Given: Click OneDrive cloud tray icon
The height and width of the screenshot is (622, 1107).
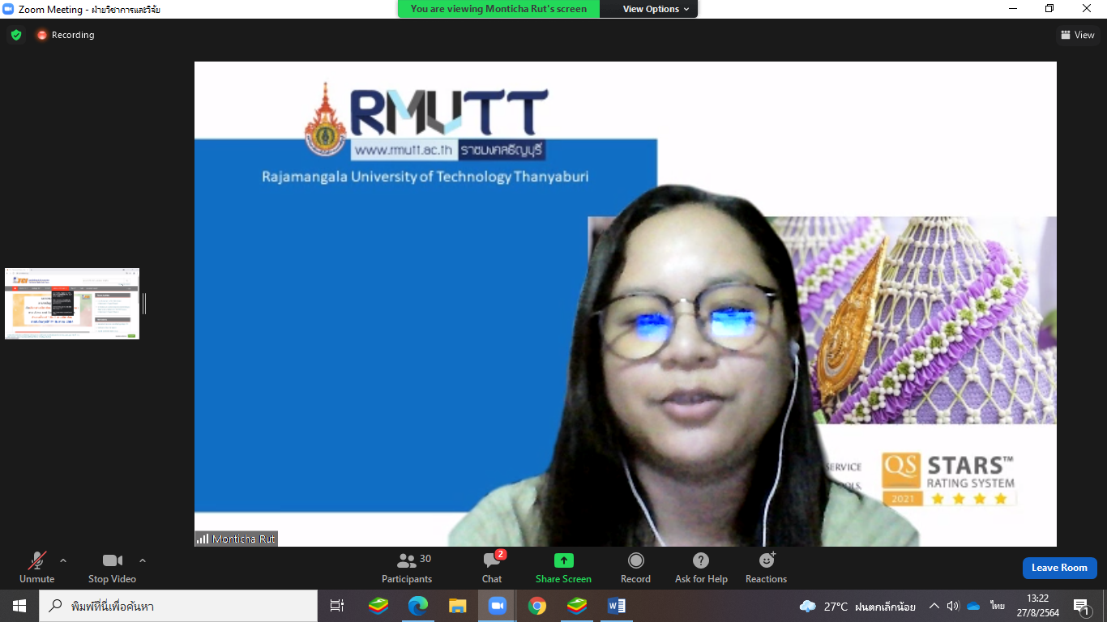Looking at the screenshot, I should pyautogui.click(x=974, y=606).
